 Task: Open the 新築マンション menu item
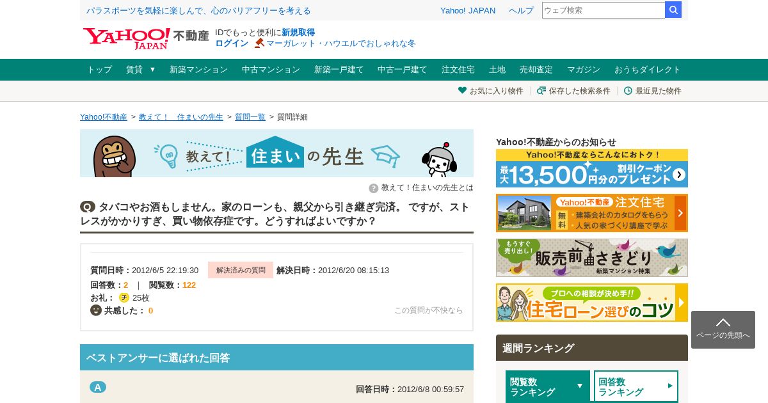click(x=198, y=70)
